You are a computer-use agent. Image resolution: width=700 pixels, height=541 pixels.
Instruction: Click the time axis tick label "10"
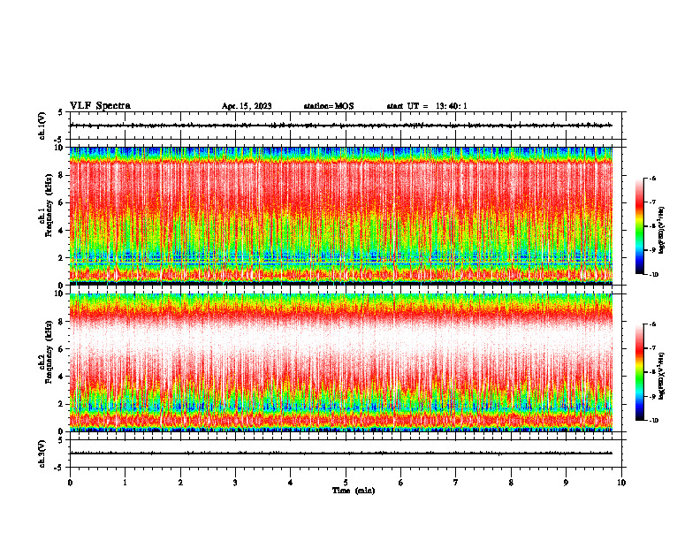(621, 483)
